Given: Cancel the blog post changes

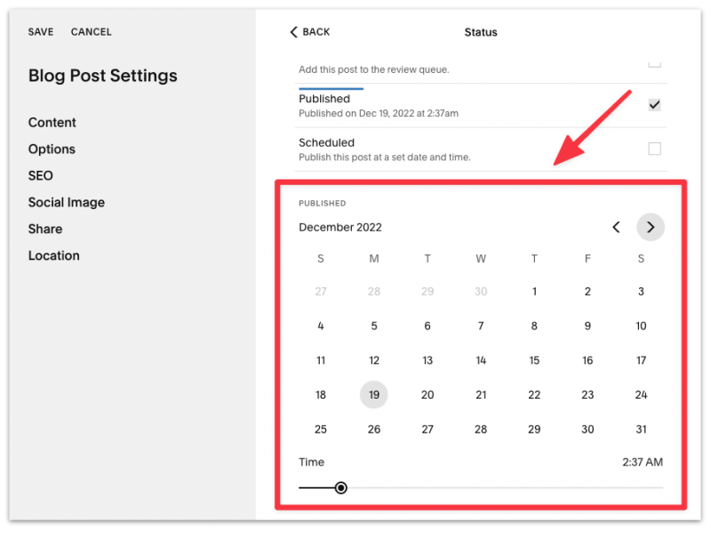Looking at the screenshot, I should pos(91,31).
